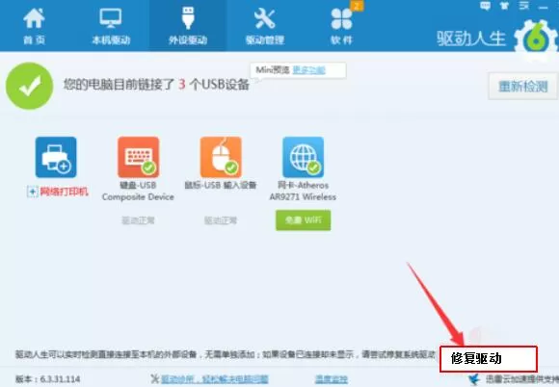Open the skin shirt icon

point(504,6)
